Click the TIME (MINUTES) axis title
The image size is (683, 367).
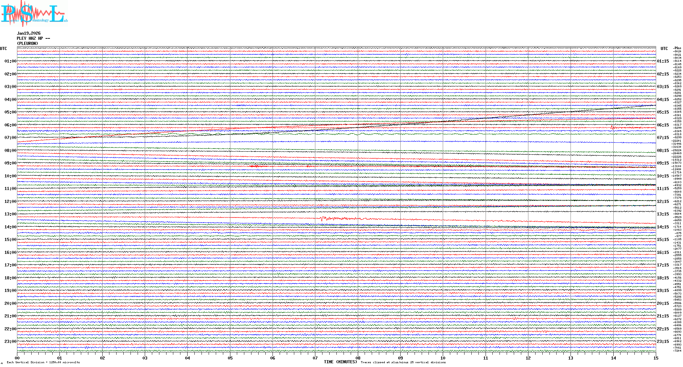[x=340, y=362]
